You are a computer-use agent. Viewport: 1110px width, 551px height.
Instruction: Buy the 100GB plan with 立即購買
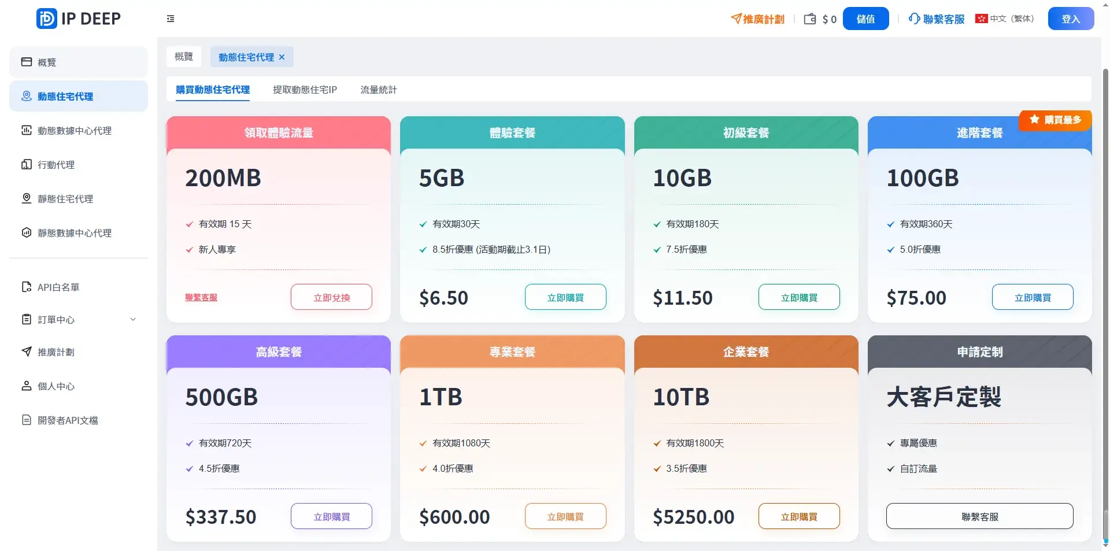click(x=1033, y=297)
